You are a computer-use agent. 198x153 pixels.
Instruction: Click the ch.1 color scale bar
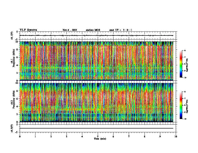[x=181, y=64]
